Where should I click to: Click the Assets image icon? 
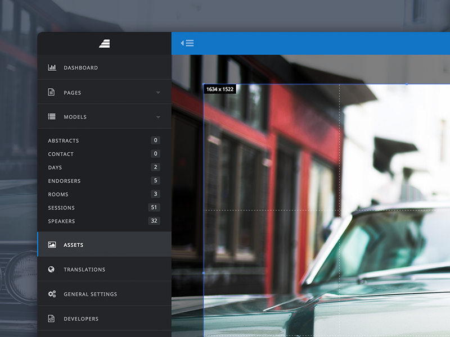click(x=52, y=245)
